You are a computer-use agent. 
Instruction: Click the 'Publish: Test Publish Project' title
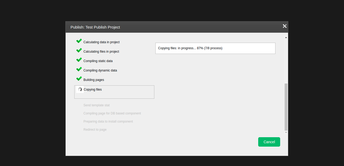click(x=95, y=27)
